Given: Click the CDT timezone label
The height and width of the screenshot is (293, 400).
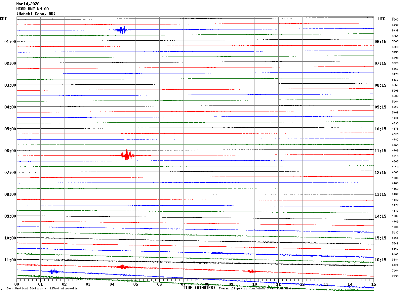Looking at the screenshot, I should click(3, 19).
